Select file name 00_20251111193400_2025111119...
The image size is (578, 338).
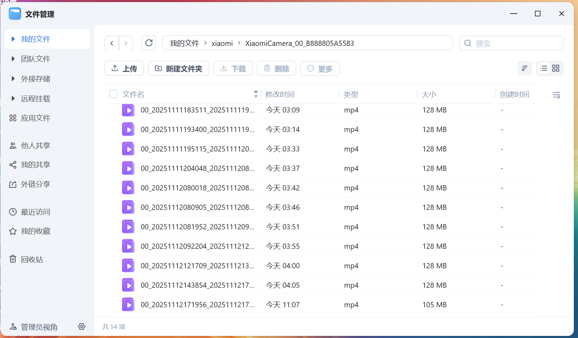(197, 130)
